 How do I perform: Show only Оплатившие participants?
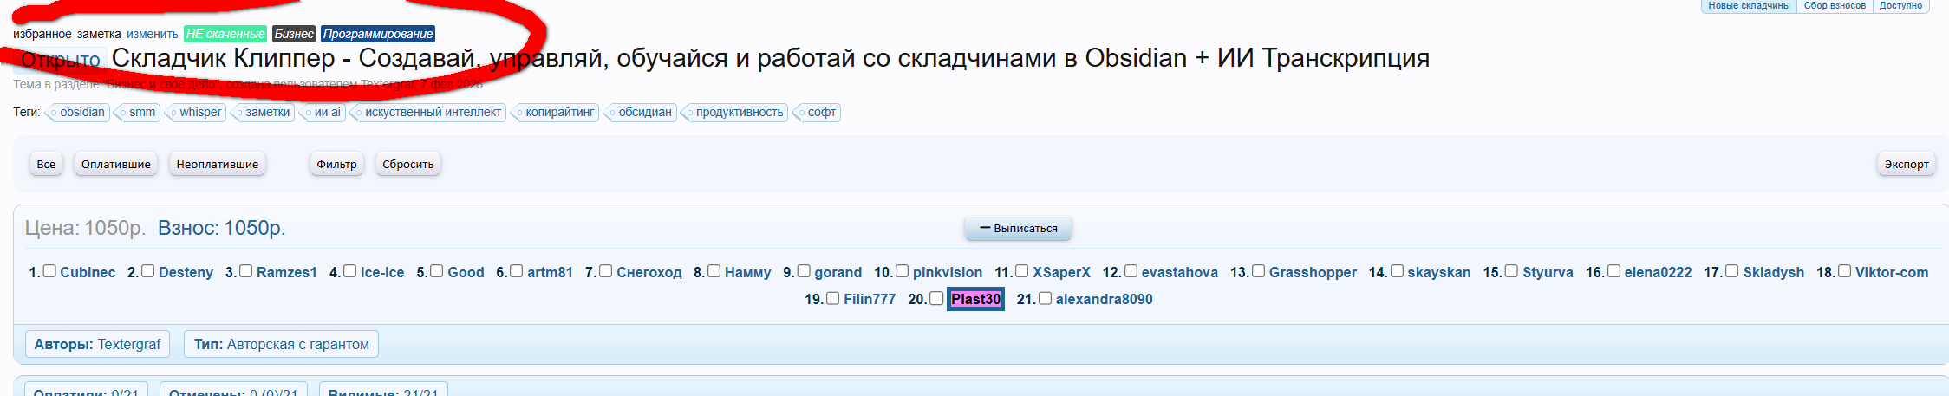click(116, 165)
